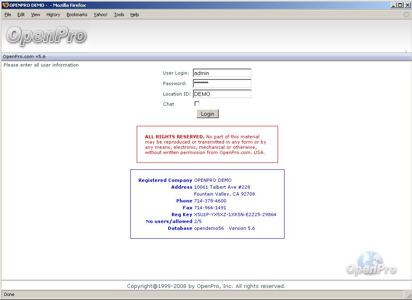
Task: Click into the Password field
Action: click(222, 83)
